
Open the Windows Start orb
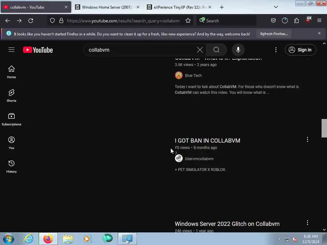(x=9, y=239)
